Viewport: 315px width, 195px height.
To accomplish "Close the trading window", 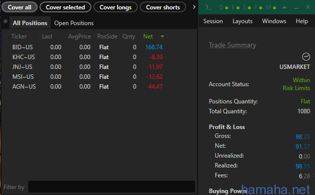I will [x=308, y=7].
